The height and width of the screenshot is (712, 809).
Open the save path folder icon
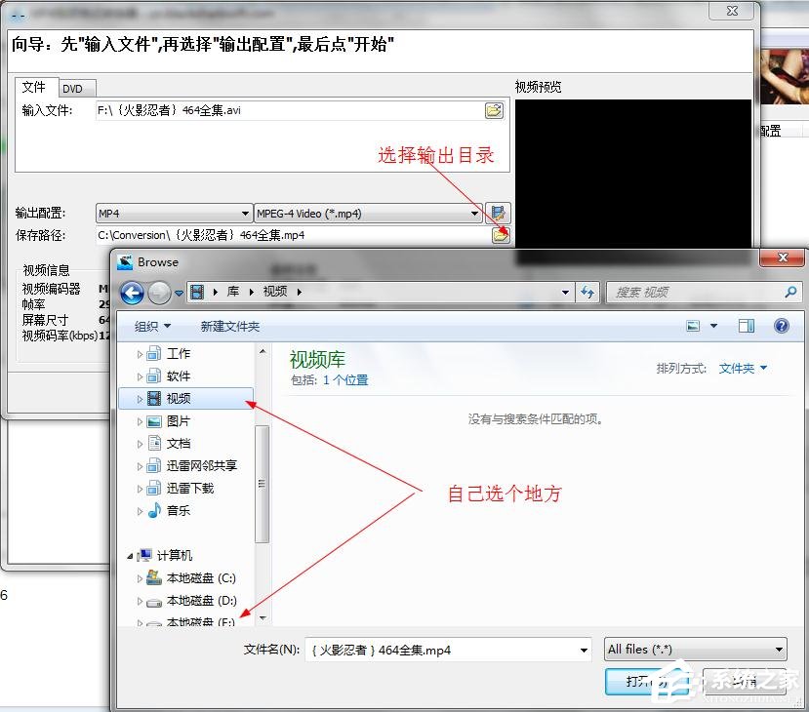tap(501, 234)
